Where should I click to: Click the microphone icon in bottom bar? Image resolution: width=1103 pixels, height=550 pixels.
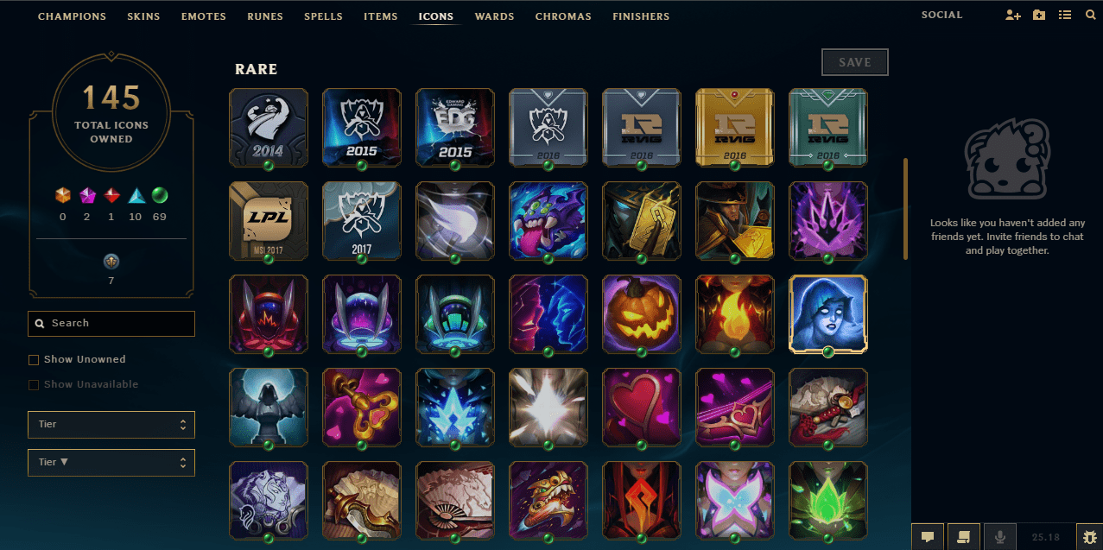pyautogui.click(x=1000, y=536)
